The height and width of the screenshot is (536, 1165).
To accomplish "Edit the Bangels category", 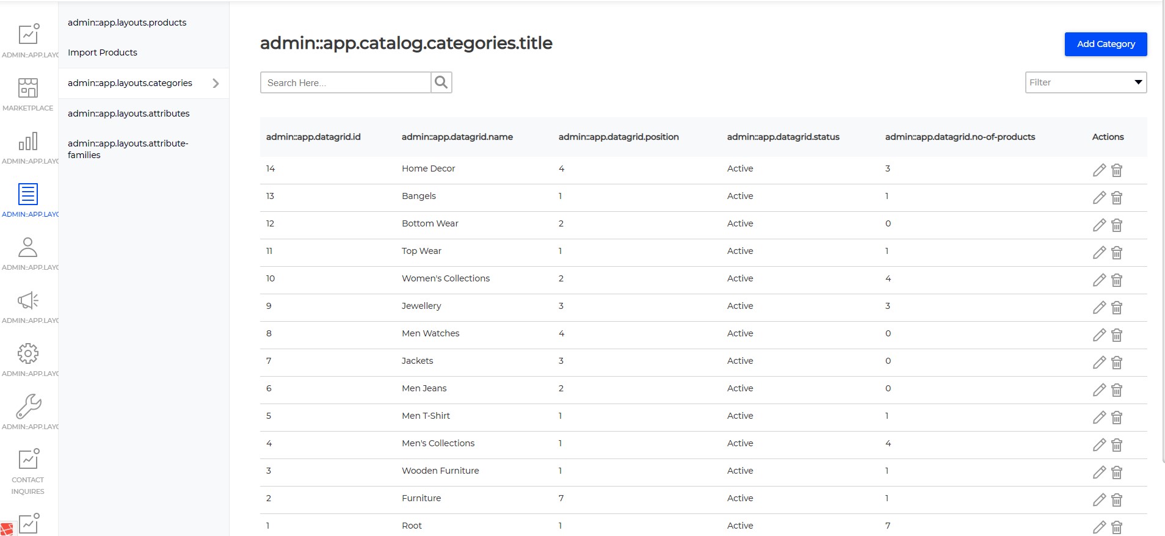I will click(x=1099, y=198).
